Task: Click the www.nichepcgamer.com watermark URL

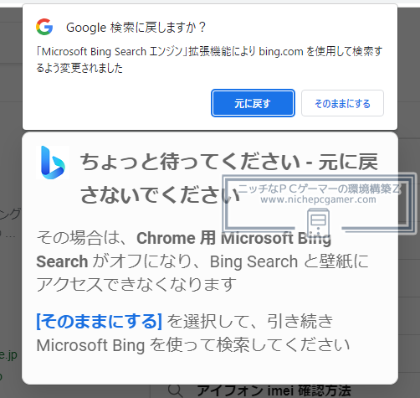Action: tap(318, 199)
